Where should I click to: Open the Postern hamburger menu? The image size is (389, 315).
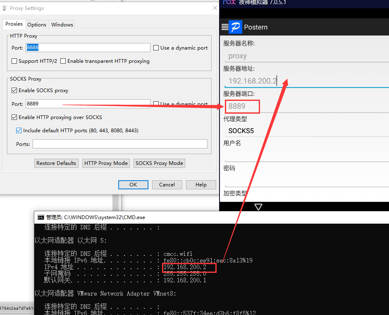[x=225, y=27]
